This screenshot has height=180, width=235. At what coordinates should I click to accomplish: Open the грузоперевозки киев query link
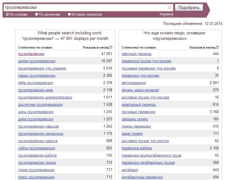pyautogui.click(x=36, y=90)
